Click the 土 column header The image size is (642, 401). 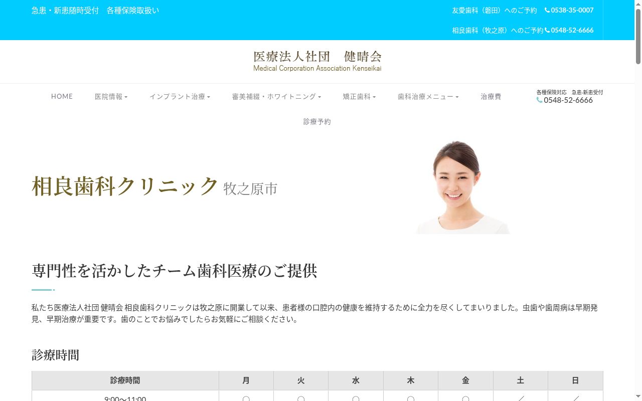click(521, 380)
